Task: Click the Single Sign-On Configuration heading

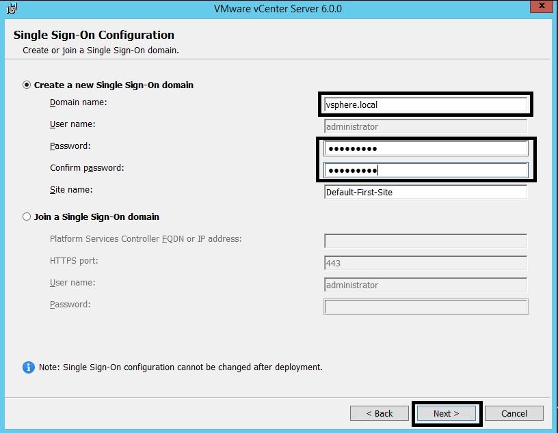Action: [94, 35]
